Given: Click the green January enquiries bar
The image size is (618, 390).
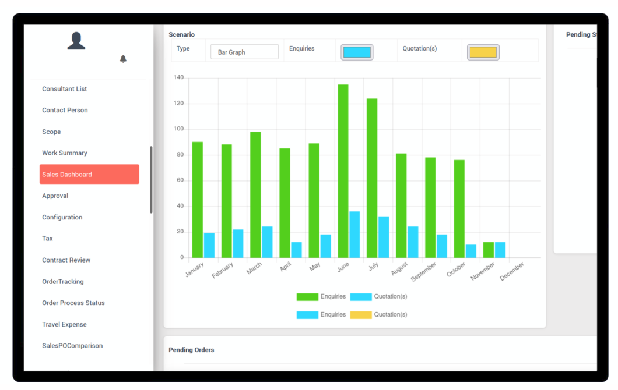Looking at the screenshot, I should (198, 200).
